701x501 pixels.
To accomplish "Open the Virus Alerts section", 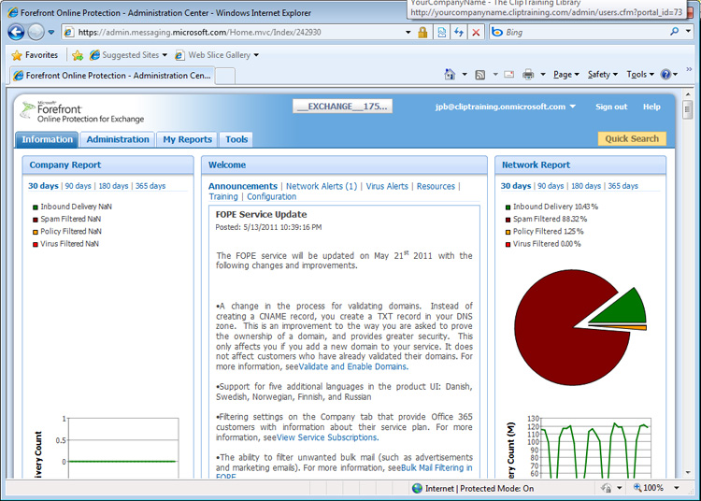I will click(x=387, y=186).
